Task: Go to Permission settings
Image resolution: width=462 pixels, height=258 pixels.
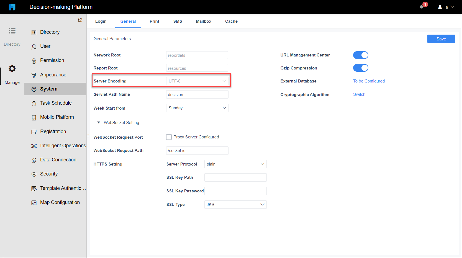Action: click(x=52, y=60)
